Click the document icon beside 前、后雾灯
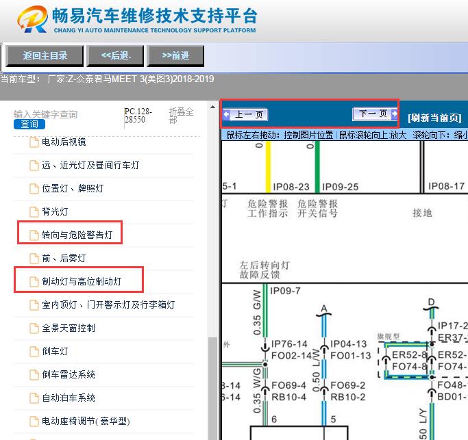 (x=34, y=258)
